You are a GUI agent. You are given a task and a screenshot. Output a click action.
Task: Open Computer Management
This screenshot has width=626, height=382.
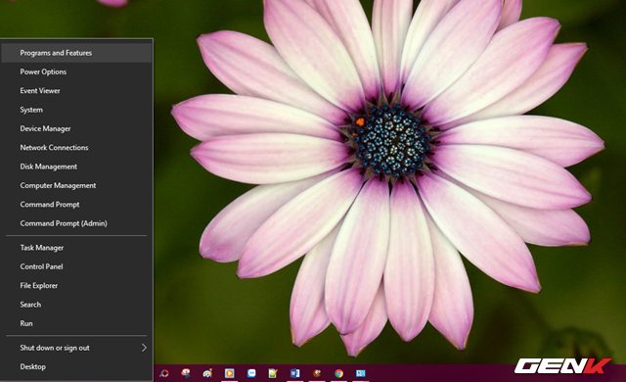point(76,185)
